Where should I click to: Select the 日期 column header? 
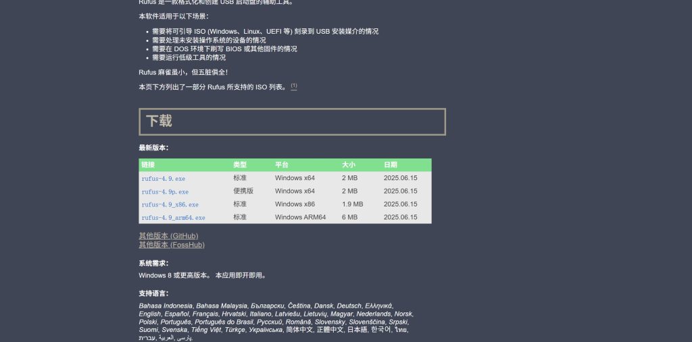(391, 165)
